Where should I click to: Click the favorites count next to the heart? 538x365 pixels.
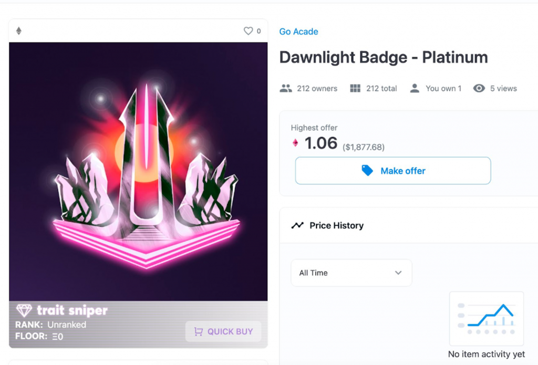(x=258, y=31)
